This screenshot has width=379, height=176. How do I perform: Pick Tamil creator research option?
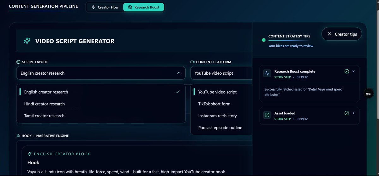[101, 116]
